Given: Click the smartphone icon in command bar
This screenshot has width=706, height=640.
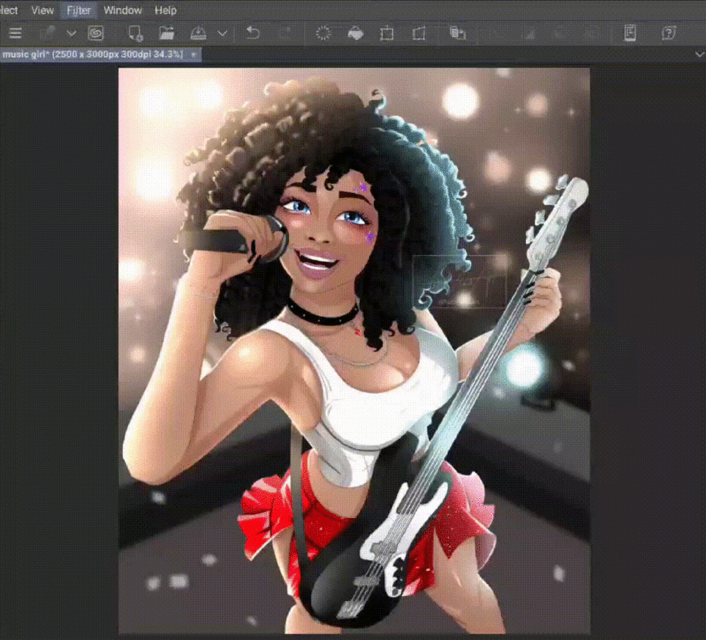Looking at the screenshot, I should (630, 33).
